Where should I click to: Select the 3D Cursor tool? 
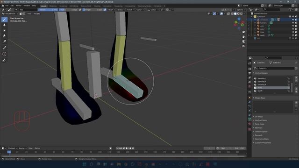click(x=4, y=54)
